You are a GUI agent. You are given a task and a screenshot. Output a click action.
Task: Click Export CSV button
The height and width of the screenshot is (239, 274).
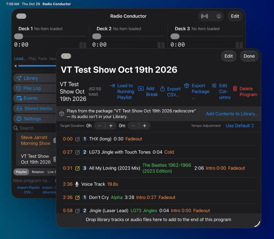[x=170, y=92]
